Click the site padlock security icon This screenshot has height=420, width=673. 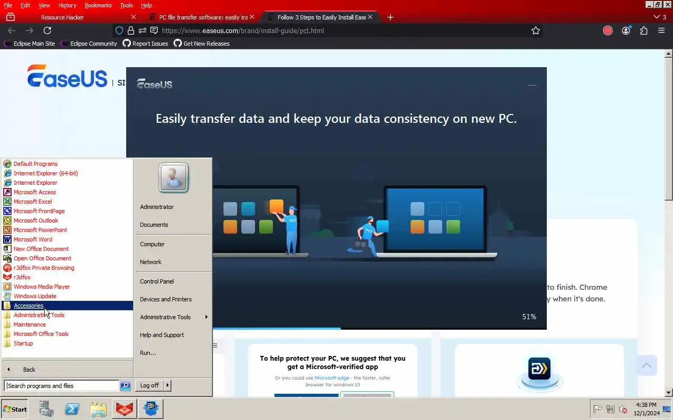[x=131, y=30]
